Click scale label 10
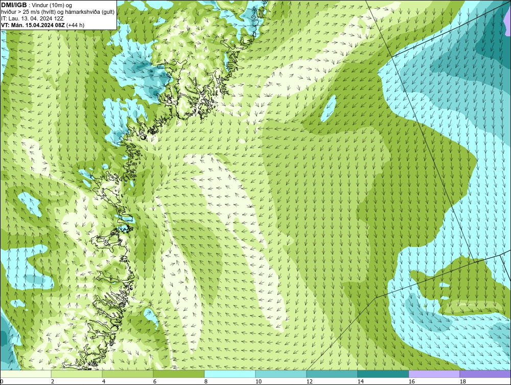This screenshot has height=385, width=511. coord(259,381)
